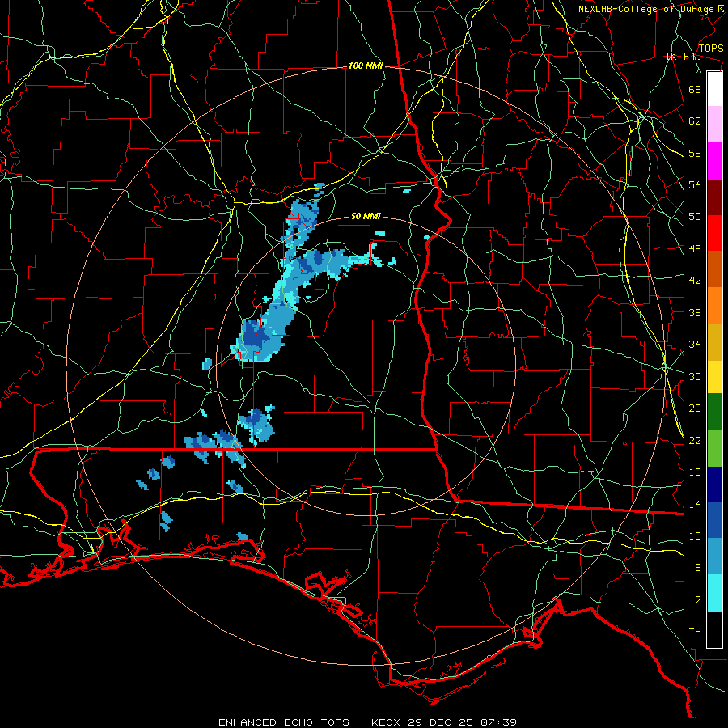Click the 100 NMI range ring label
Screen dimensions: 728x728
coord(366,66)
